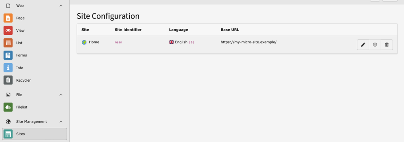Select the List module
Viewport: 404px width, 142px height.
[19, 43]
